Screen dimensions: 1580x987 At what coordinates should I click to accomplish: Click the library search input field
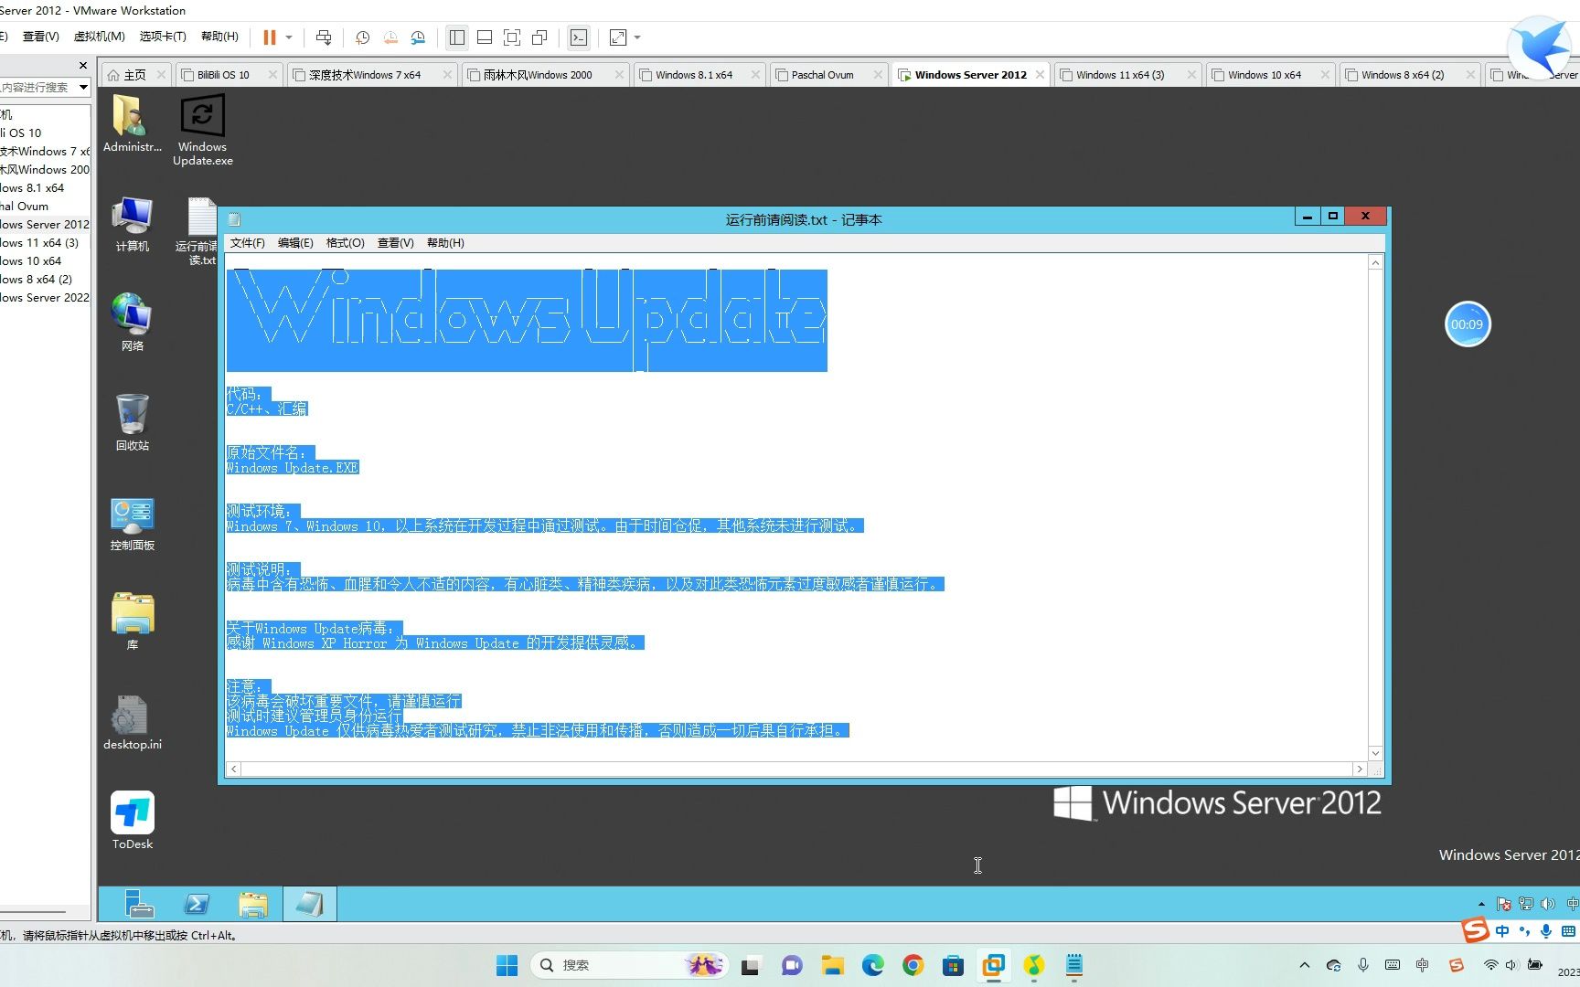(x=37, y=88)
